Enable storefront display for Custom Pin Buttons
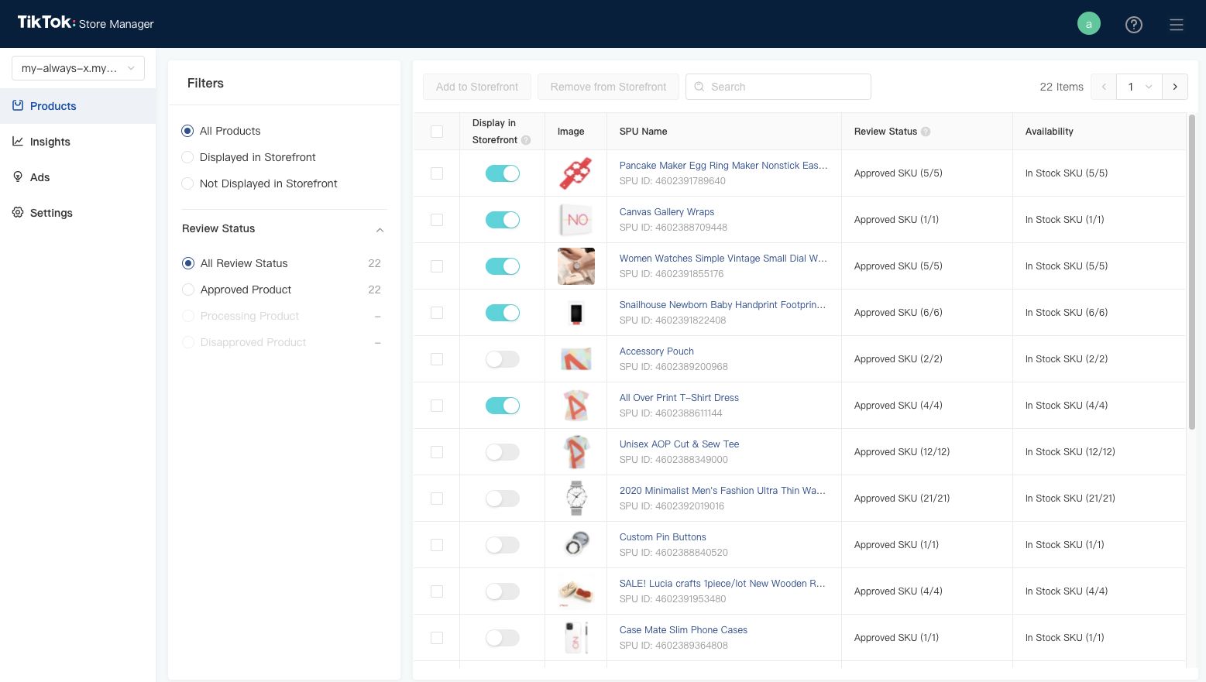1206x682 pixels. [x=503, y=545]
